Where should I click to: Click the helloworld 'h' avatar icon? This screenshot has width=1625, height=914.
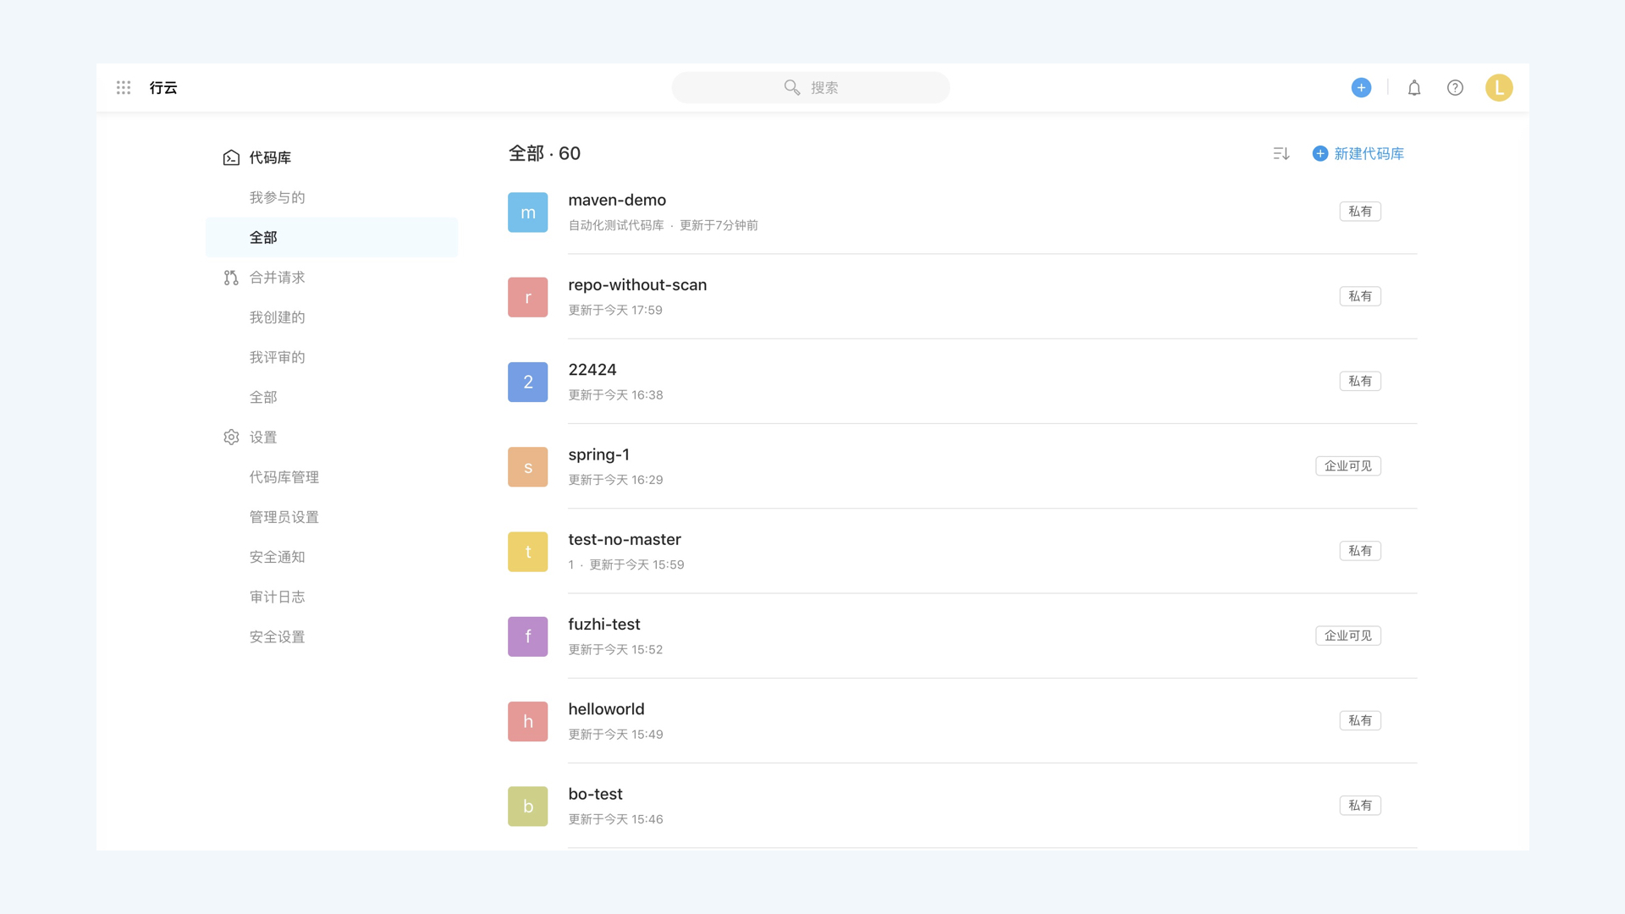click(528, 721)
